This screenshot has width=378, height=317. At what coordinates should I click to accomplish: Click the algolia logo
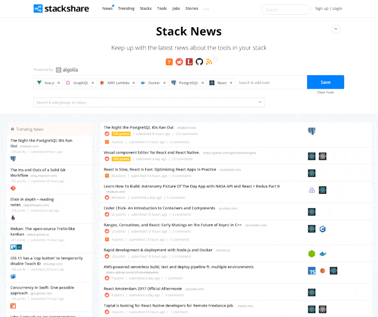pyautogui.click(x=67, y=70)
